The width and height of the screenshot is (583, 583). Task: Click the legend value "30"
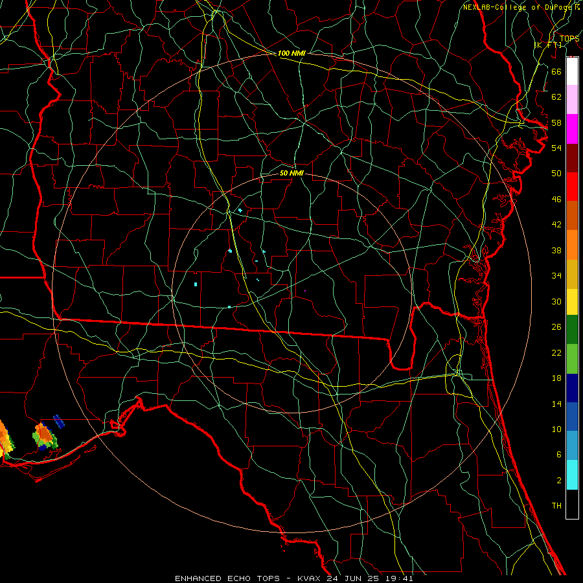coord(556,301)
